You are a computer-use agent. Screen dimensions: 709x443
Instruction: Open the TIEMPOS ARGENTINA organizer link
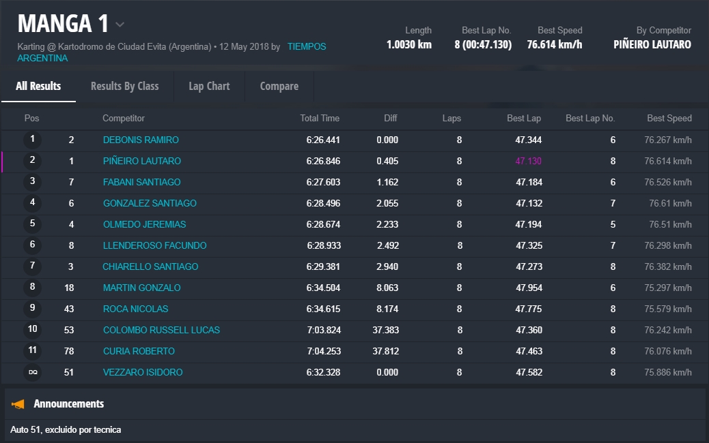click(x=306, y=47)
